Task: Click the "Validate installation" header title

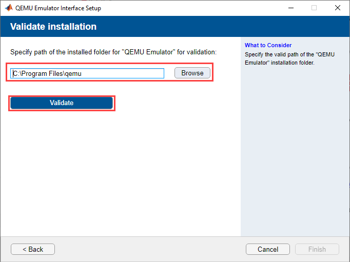Action: coord(53,27)
